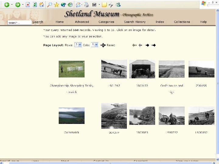Jump to the last results page arrow

point(154,45)
